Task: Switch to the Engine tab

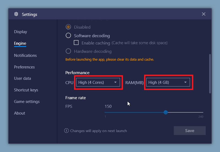Action: 20,43
